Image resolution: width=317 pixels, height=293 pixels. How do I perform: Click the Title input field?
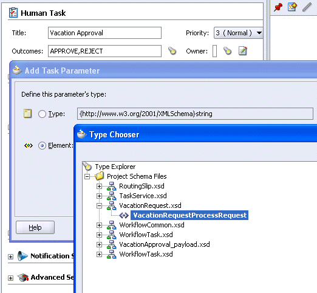tap(104, 33)
